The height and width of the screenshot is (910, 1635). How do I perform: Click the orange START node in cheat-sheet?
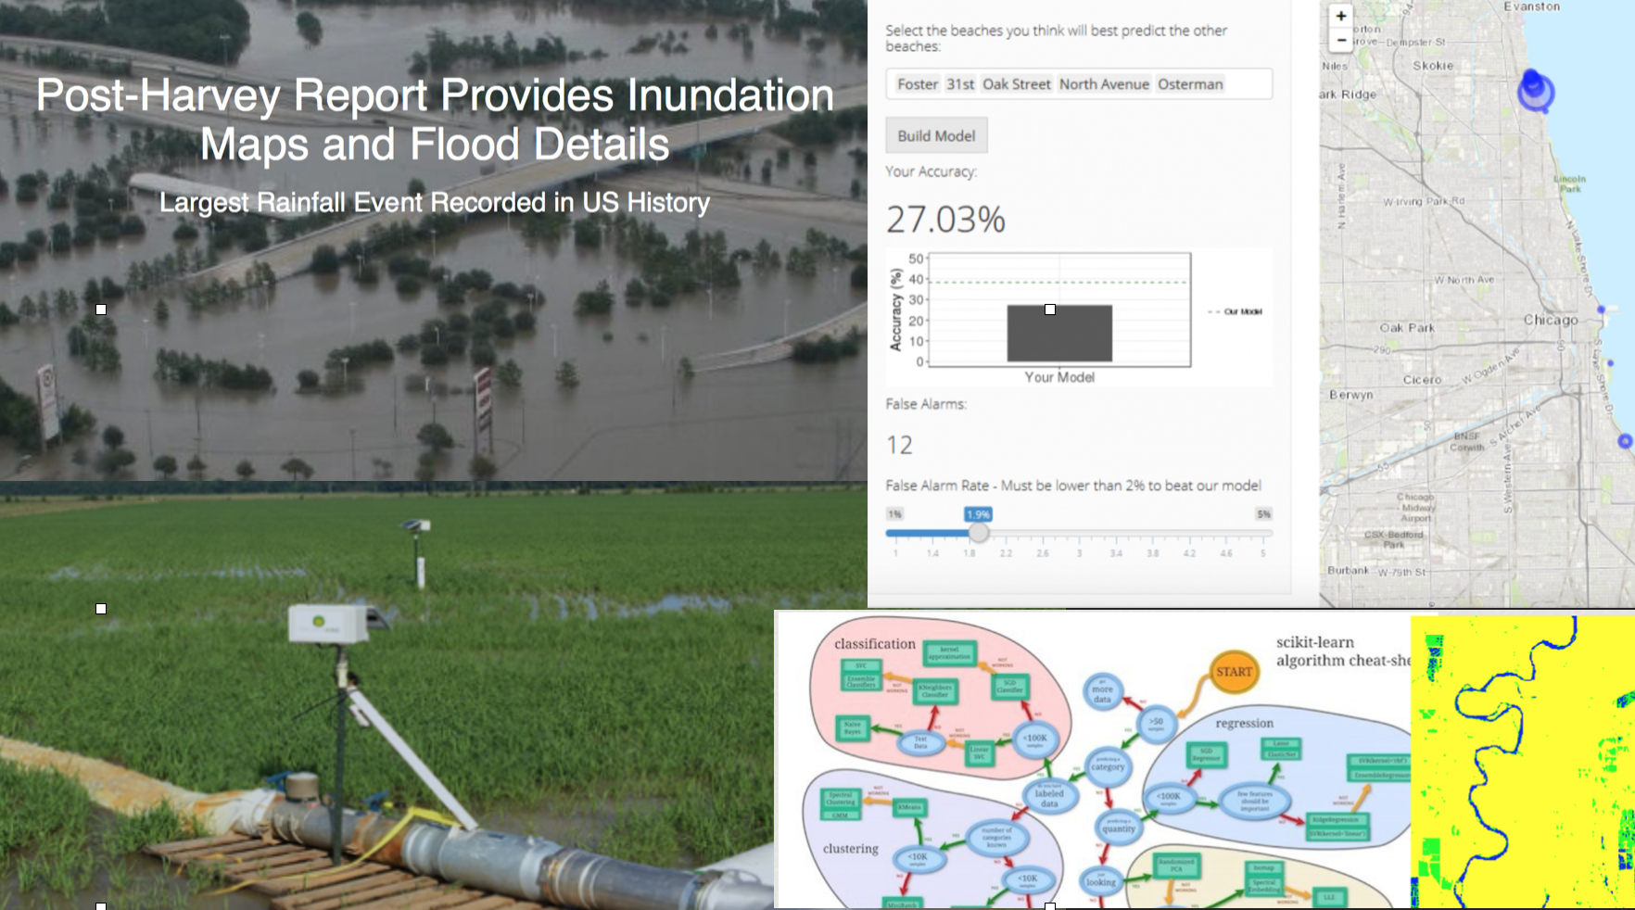[1234, 672]
